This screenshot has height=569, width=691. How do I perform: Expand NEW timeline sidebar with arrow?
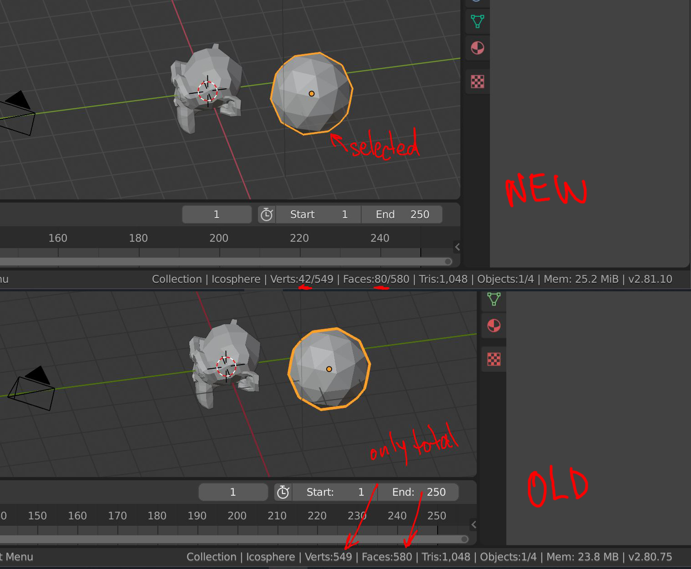click(457, 247)
